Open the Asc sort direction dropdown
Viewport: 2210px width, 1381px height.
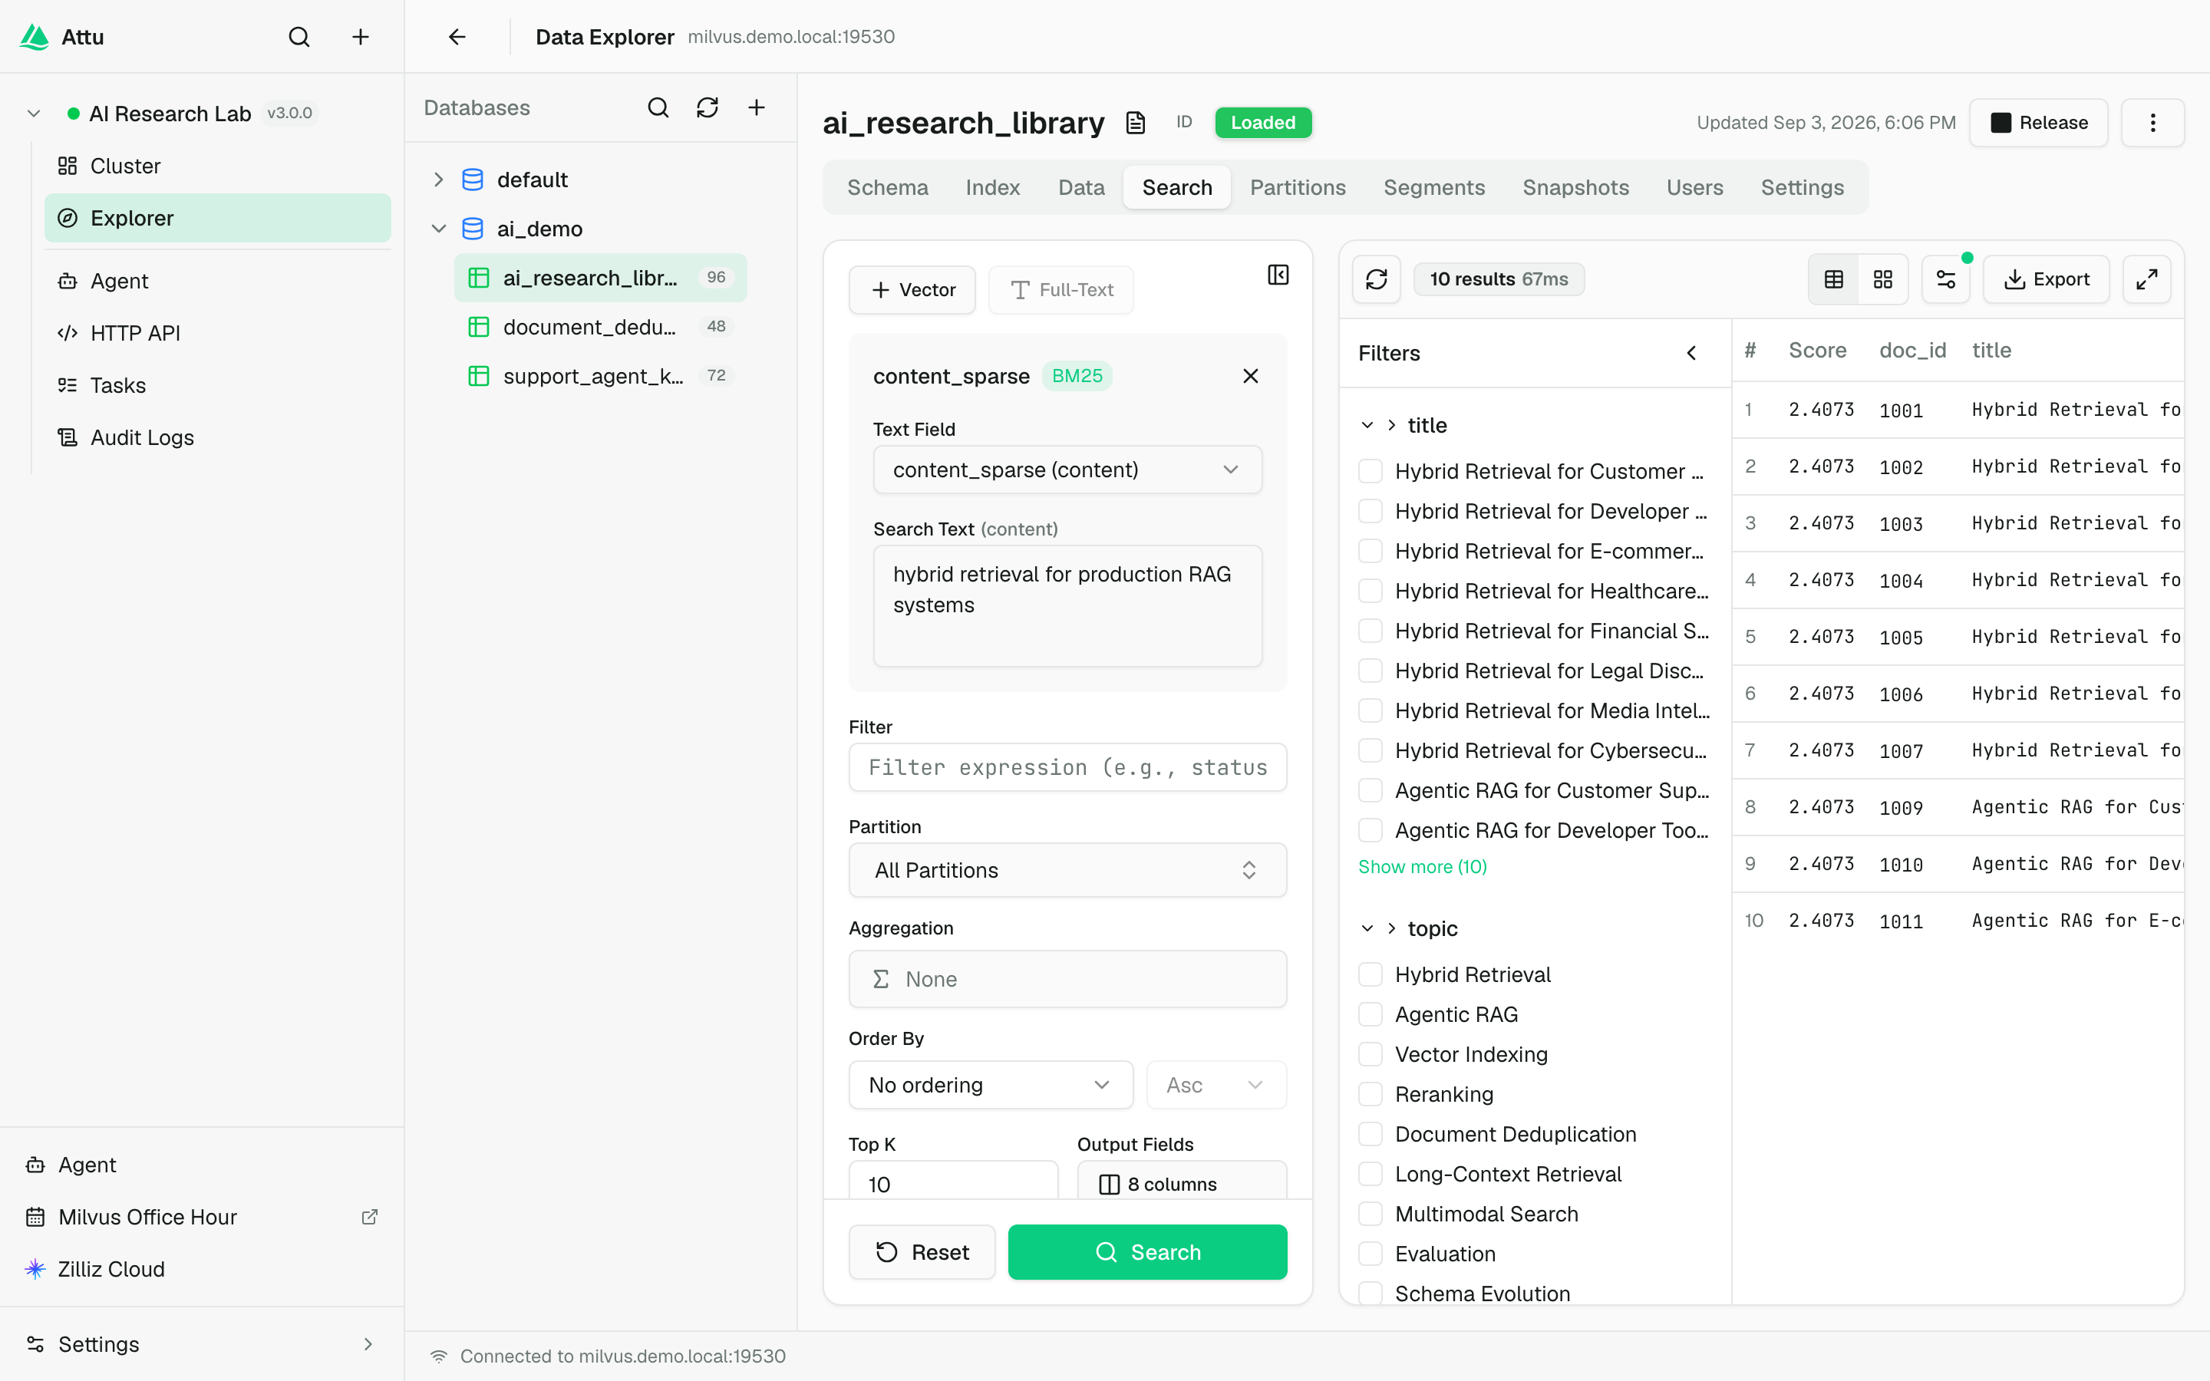tap(1216, 1085)
